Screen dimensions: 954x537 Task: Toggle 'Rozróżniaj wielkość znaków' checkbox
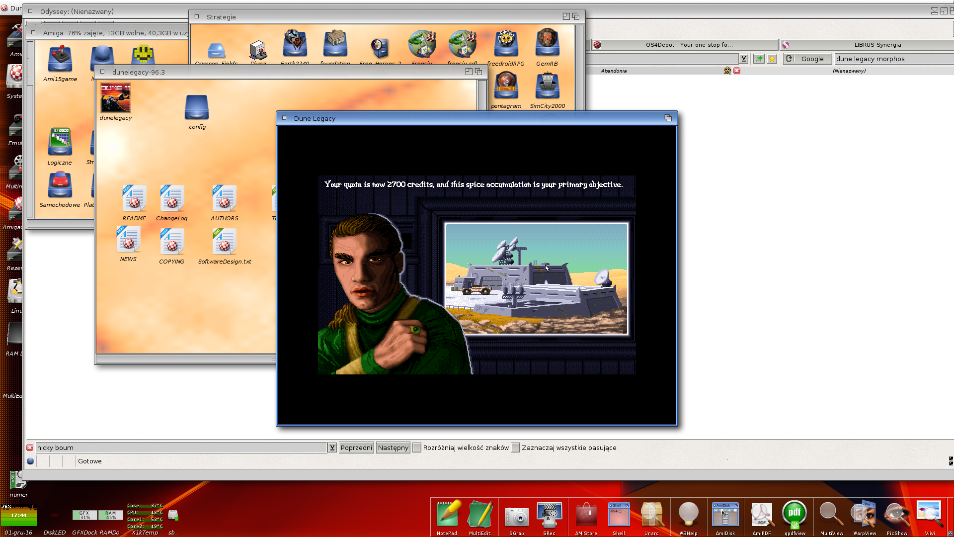click(x=417, y=447)
